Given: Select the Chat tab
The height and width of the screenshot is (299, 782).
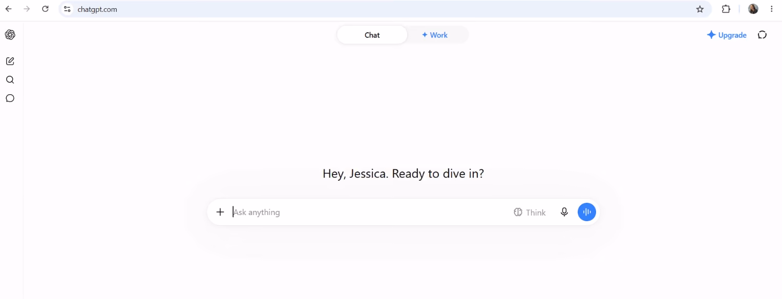Looking at the screenshot, I should (x=372, y=35).
